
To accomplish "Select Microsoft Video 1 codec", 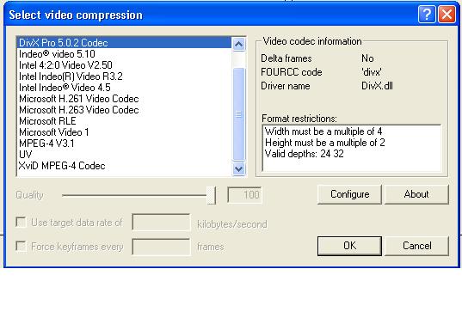I will [x=125, y=132].
